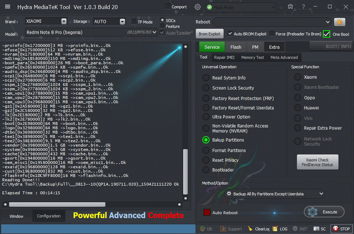The height and width of the screenshot is (234, 354).
Task: Open the DB database icon
Action: click(x=203, y=229)
